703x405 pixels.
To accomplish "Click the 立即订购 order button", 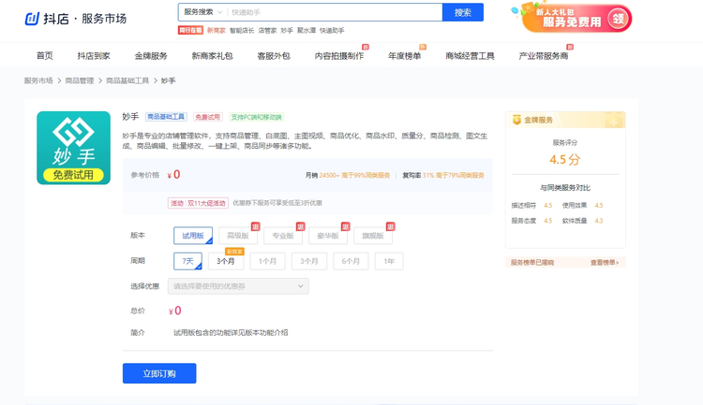I will point(159,373).
